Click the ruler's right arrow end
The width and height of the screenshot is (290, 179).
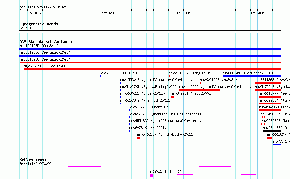click(280, 10)
